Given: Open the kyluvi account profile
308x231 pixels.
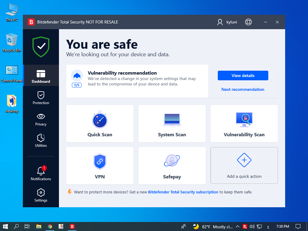Looking at the screenshot, I should click(227, 22).
